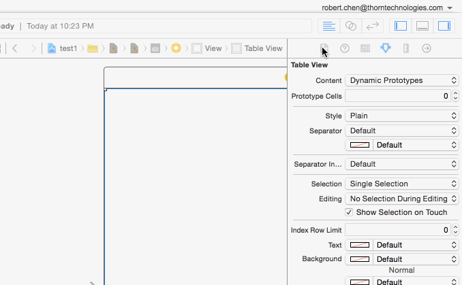
Task: Show the Version editor
Action: point(373,26)
